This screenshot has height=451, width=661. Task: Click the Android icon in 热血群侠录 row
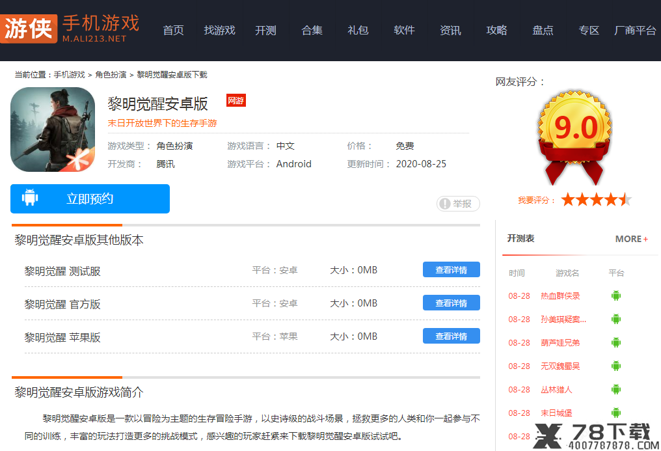tap(616, 295)
